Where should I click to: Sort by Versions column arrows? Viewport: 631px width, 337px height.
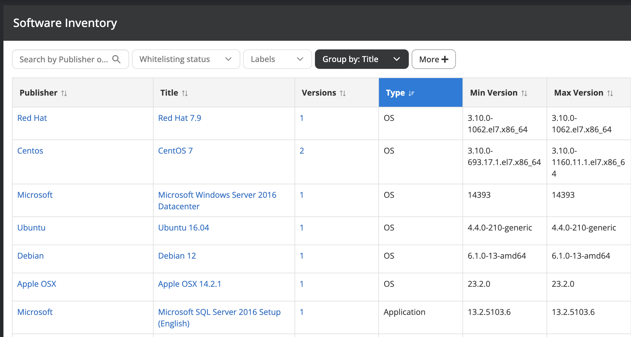point(343,93)
